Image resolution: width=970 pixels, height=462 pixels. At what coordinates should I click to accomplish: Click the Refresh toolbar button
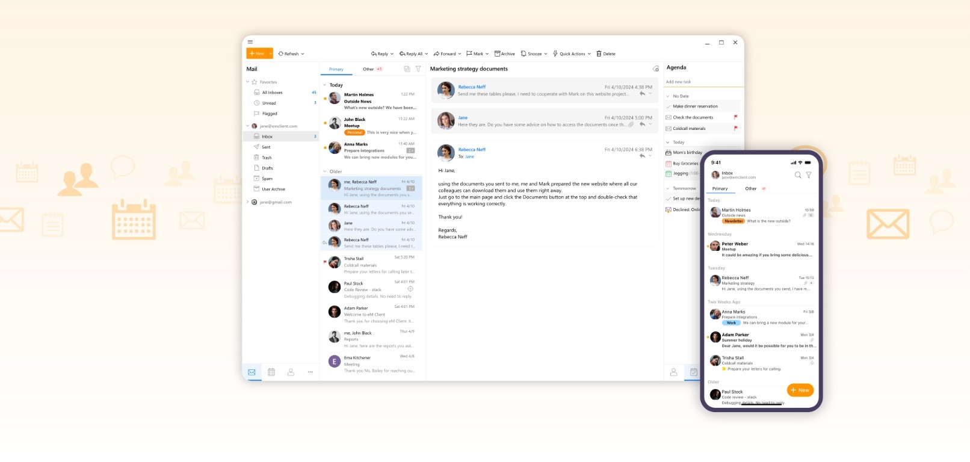click(288, 54)
